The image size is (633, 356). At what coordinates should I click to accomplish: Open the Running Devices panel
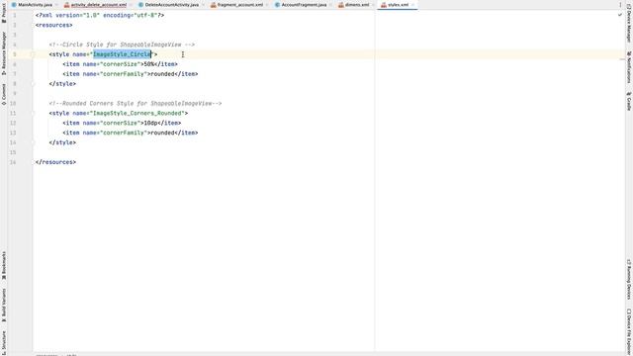pyautogui.click(x=629, y=279)
